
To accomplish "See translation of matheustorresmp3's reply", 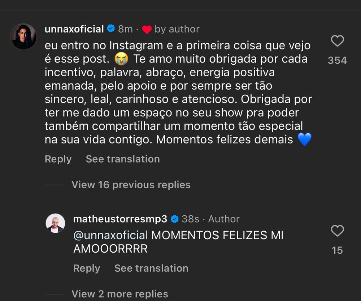I will point(151,268).
